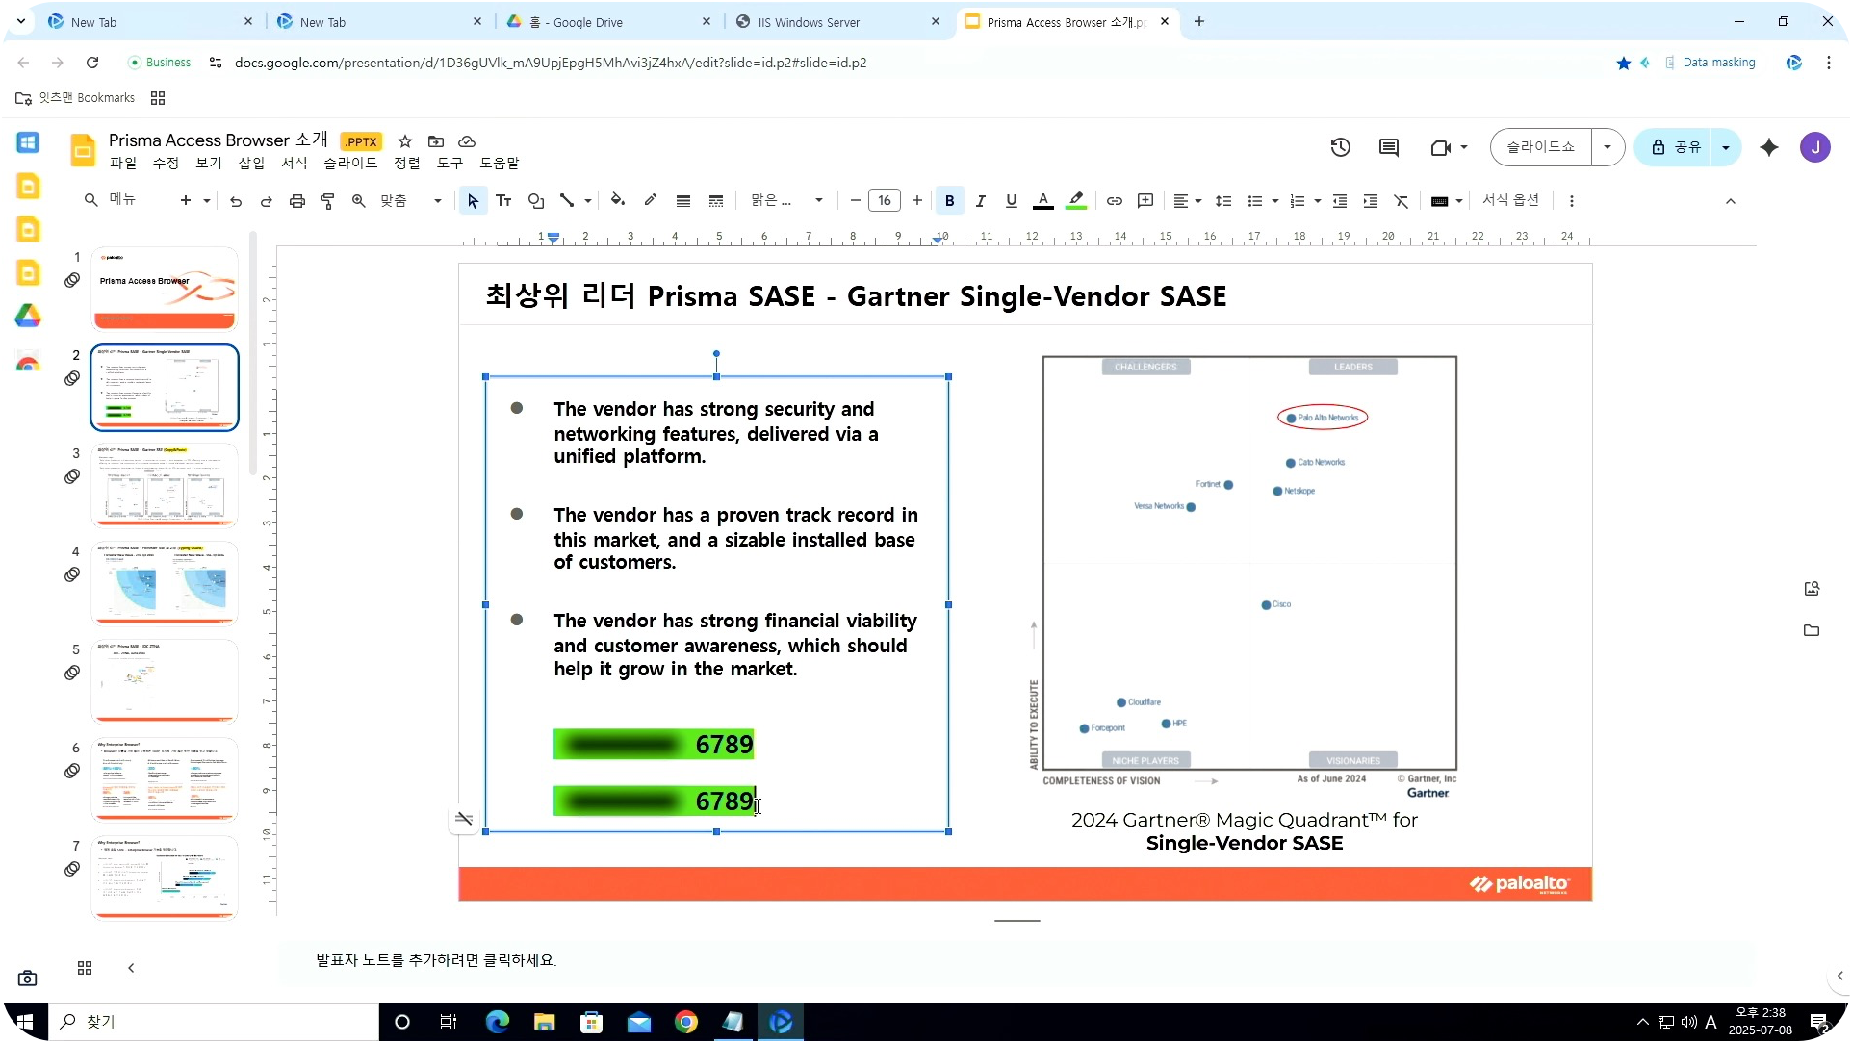Open Edge browser from the taskbar
The width and height of the screenshot is (1852, 1043).
[x=498, y=1023]
